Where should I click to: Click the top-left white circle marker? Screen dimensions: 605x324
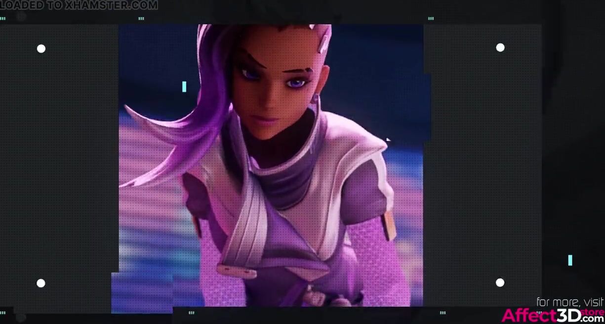pos(41,48)
